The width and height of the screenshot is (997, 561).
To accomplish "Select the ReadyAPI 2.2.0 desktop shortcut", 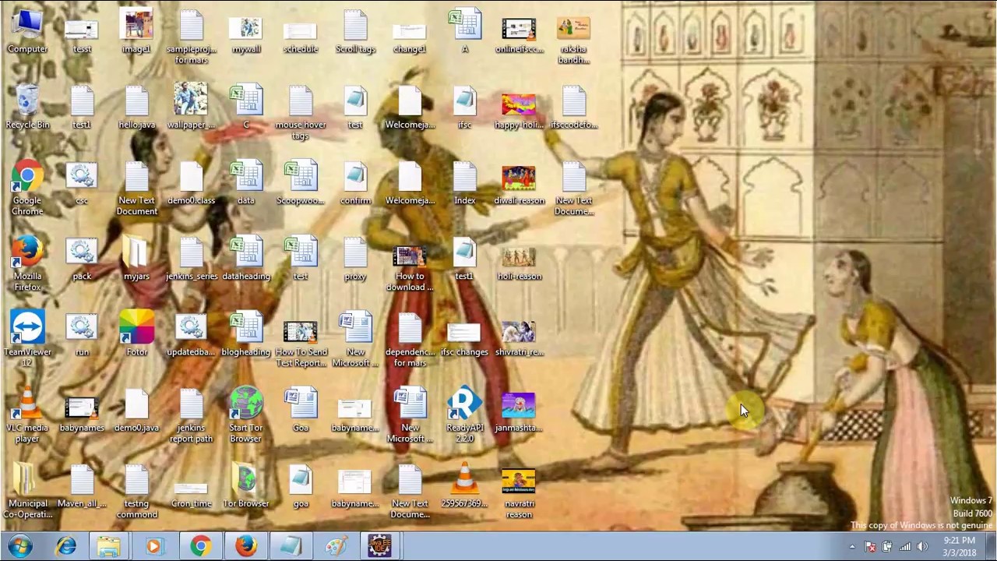I will (x=465, y=415).
